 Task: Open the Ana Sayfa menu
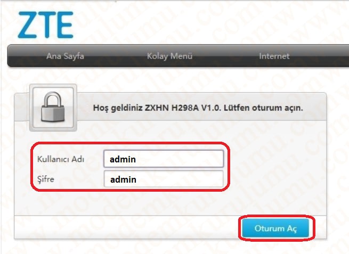[65, 56]
